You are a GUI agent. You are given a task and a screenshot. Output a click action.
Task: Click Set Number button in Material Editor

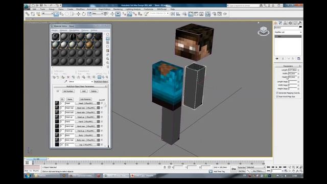click(68, 91)
